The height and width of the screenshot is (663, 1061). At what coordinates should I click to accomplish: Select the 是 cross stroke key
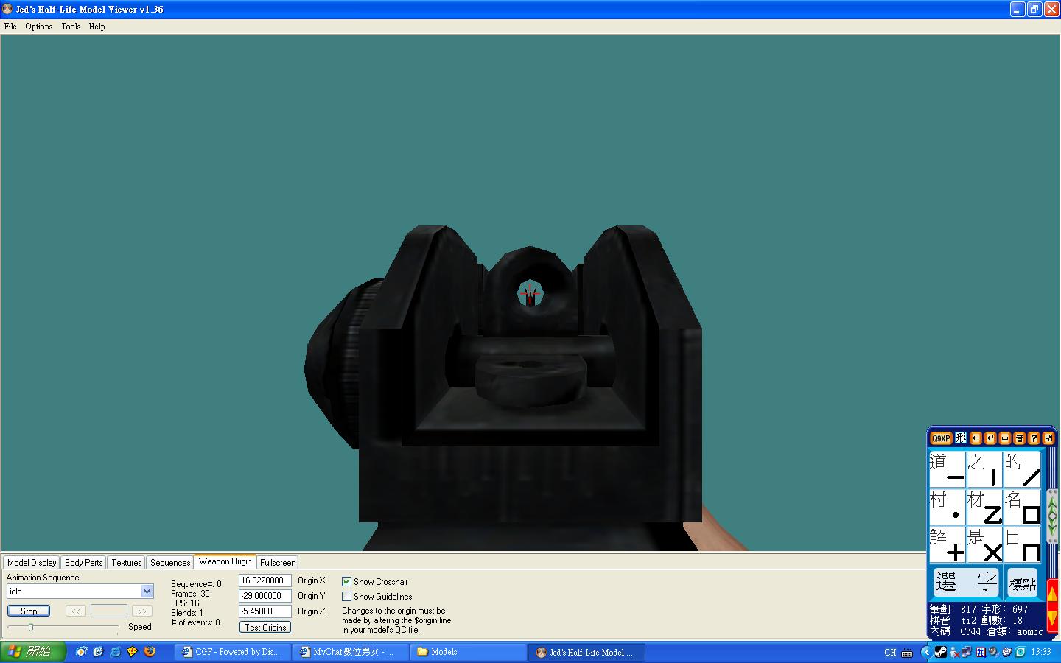point(985,544)
